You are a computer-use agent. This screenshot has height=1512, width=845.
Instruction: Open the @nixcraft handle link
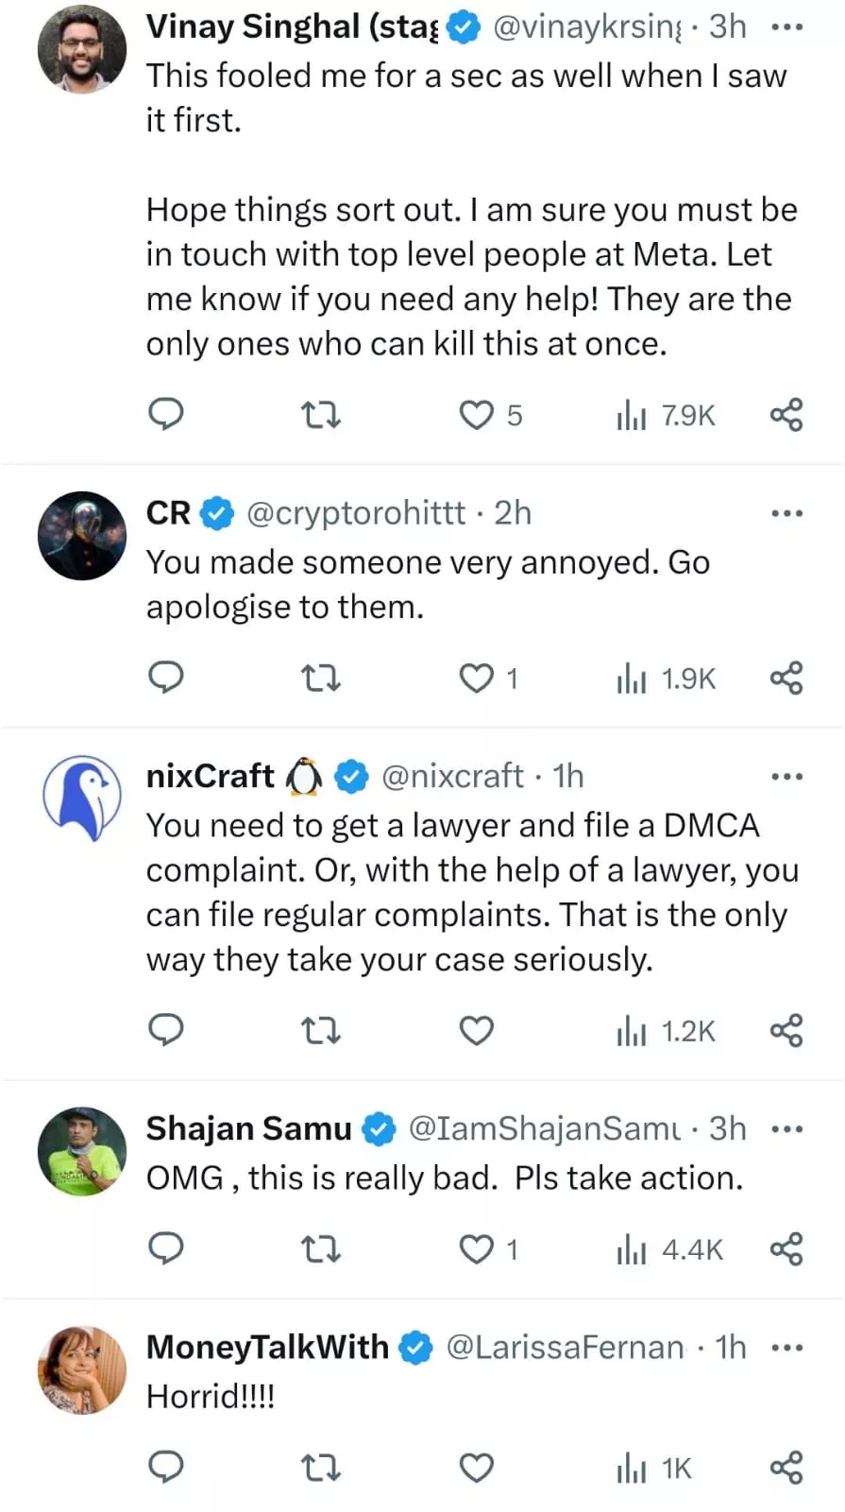(451, 776)
